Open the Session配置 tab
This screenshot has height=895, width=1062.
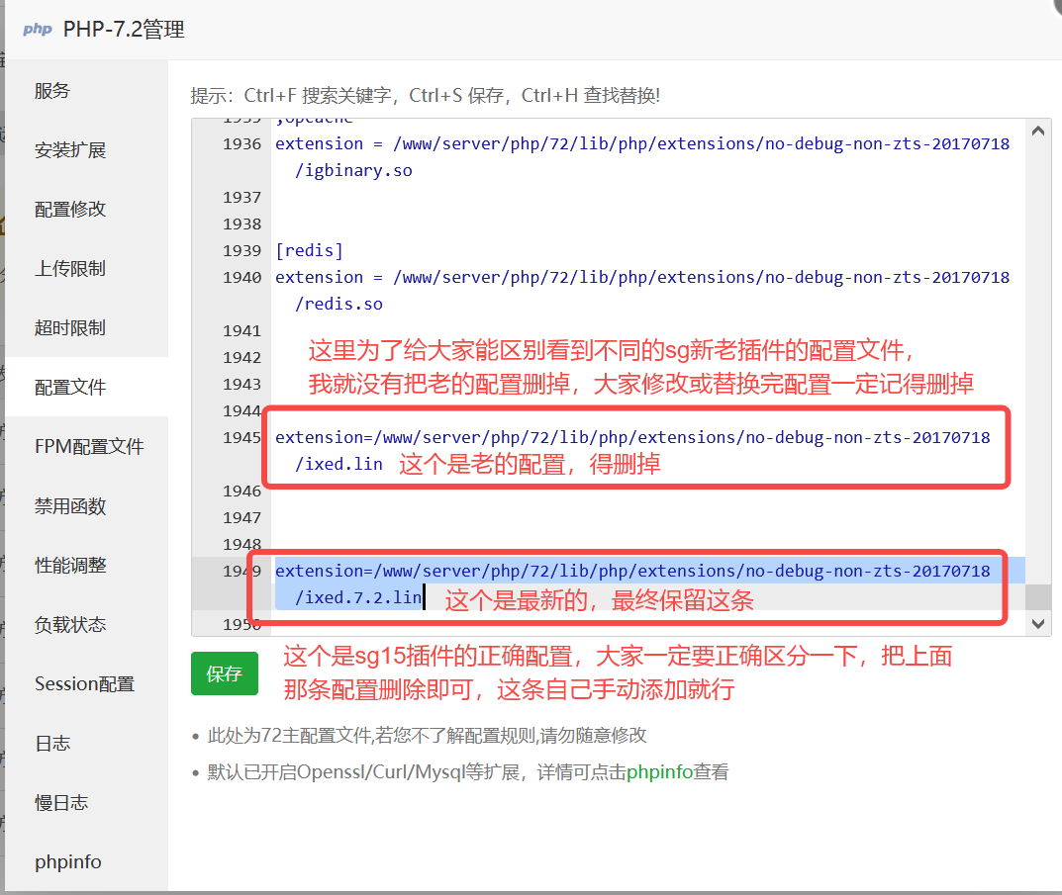[x=84, y=684]
